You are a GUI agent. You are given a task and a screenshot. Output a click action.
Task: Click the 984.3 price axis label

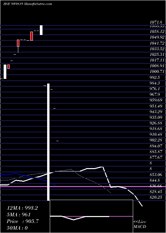155,83
